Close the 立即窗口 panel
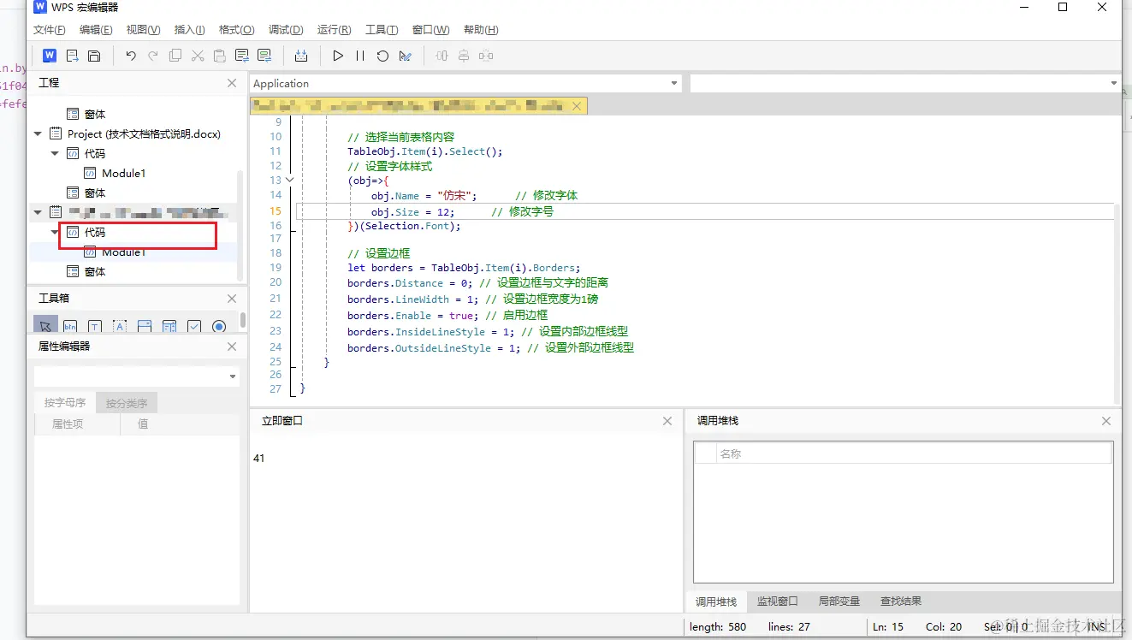Screen dimensions: 1132x640 667,421
